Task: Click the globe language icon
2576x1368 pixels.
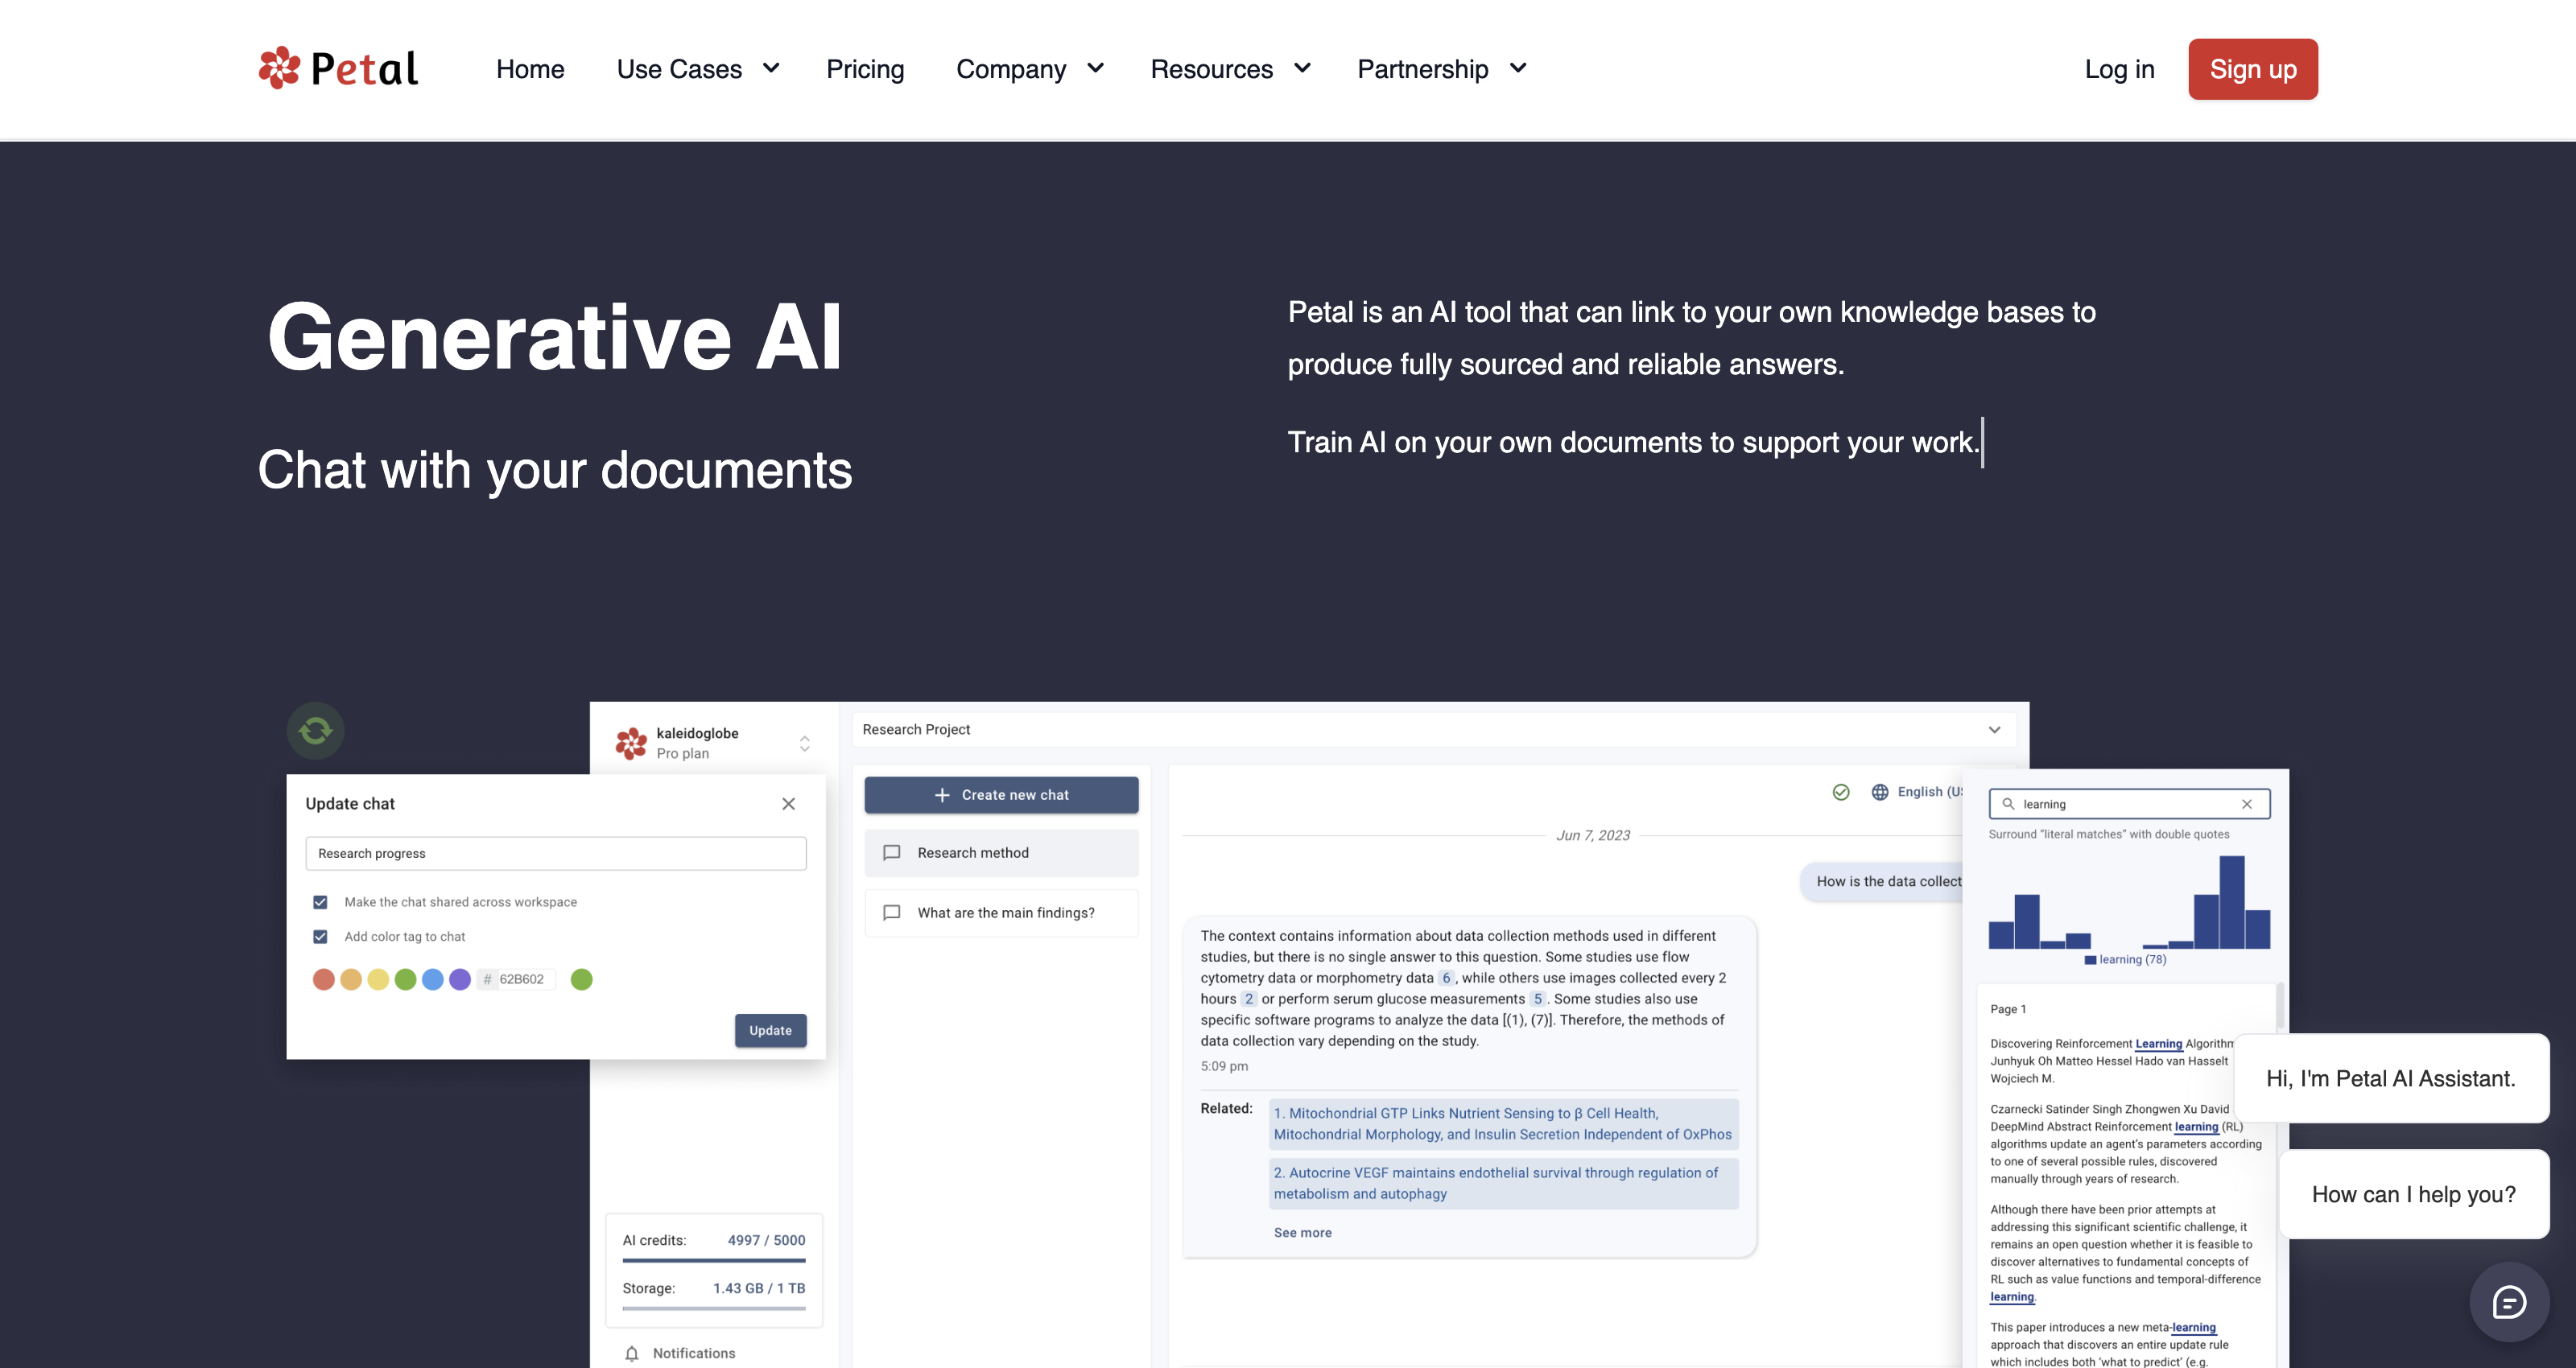Action: tap(1880, 792)
